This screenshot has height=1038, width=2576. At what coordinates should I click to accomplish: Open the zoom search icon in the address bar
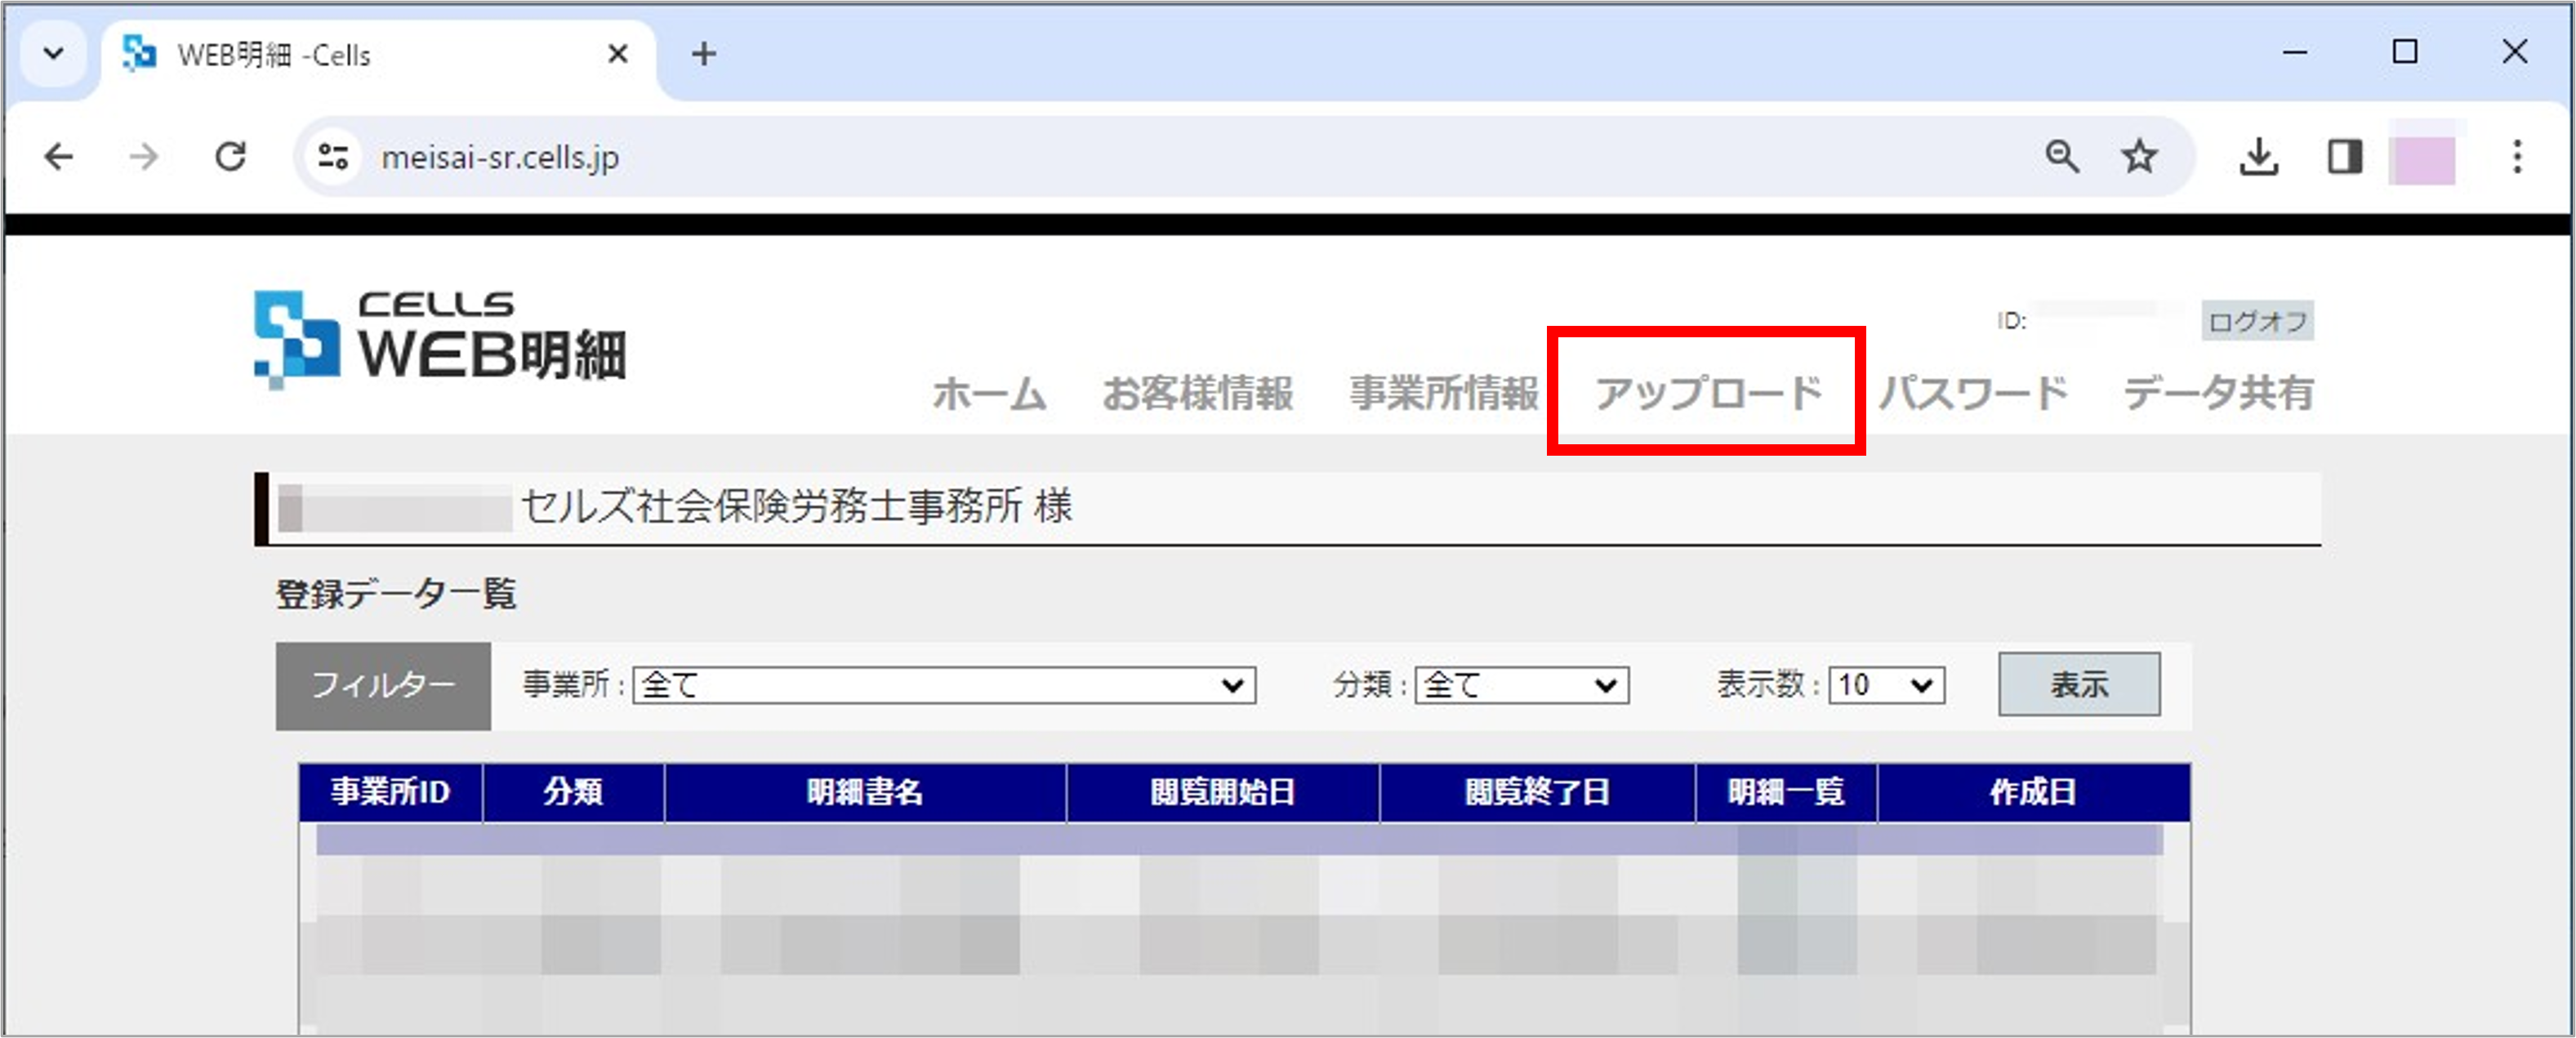tap(2063, 156)
